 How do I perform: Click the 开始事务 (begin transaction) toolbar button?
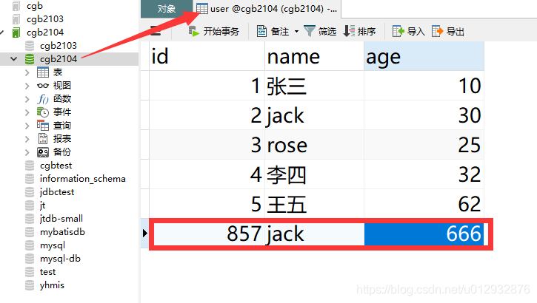click(x=213, y=31)
